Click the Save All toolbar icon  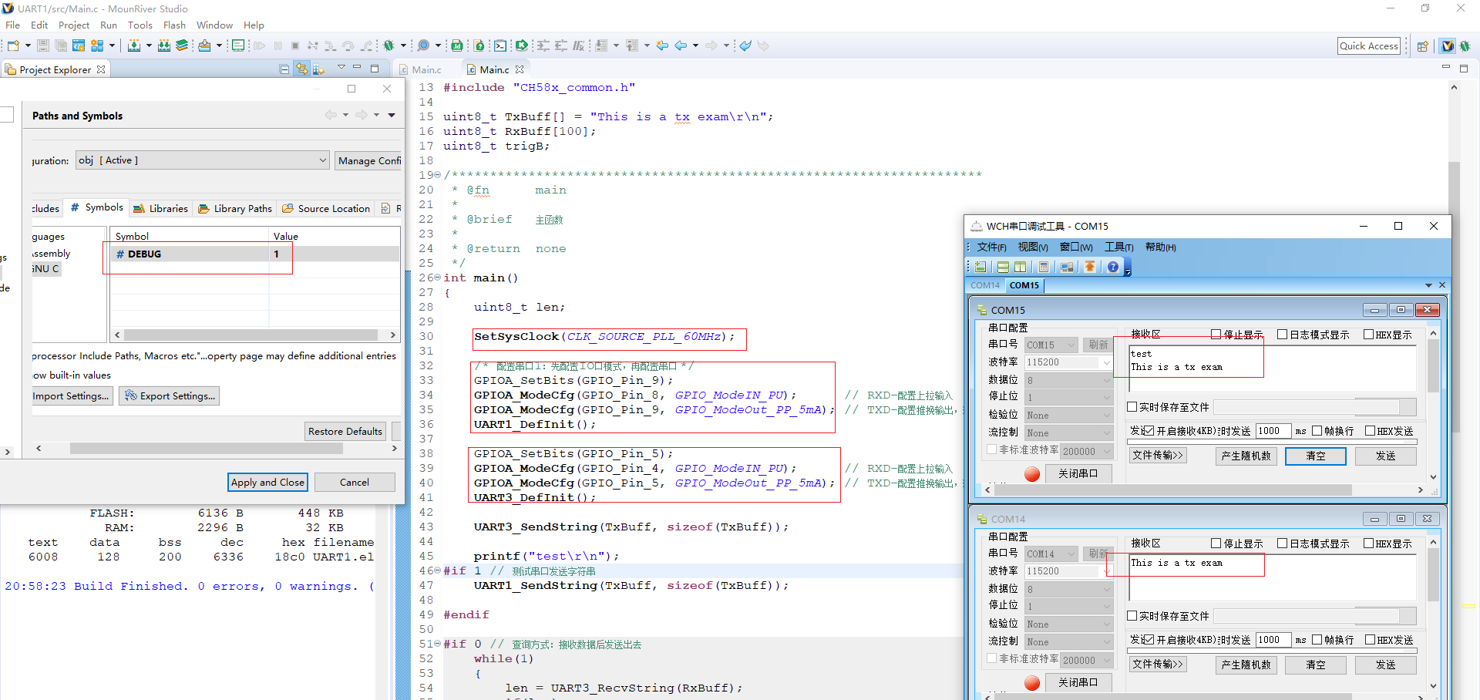tap(61, 45)
